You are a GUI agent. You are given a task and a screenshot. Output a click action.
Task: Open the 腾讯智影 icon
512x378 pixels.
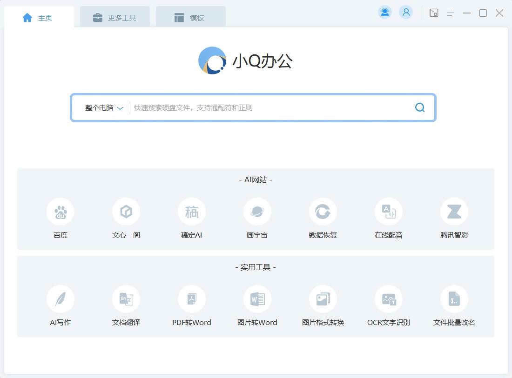pos(454,212)
